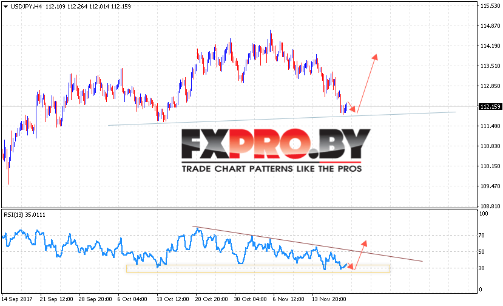Select price axis label 115.530
This screenshot has height=306, width=503.
pos(490,6)
